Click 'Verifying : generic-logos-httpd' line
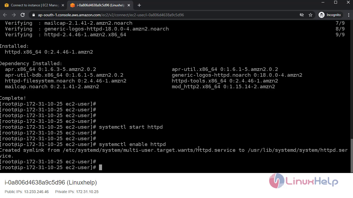The image size is (353, 198). coord(87,29)
